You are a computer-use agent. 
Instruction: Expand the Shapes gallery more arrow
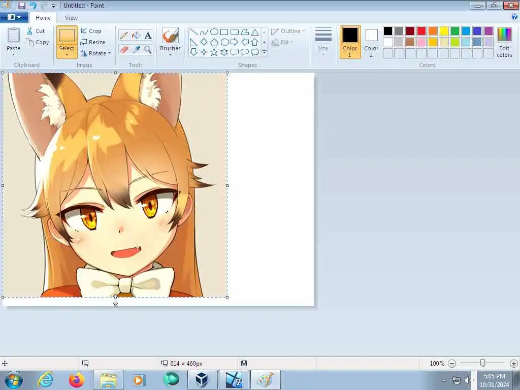264,52
